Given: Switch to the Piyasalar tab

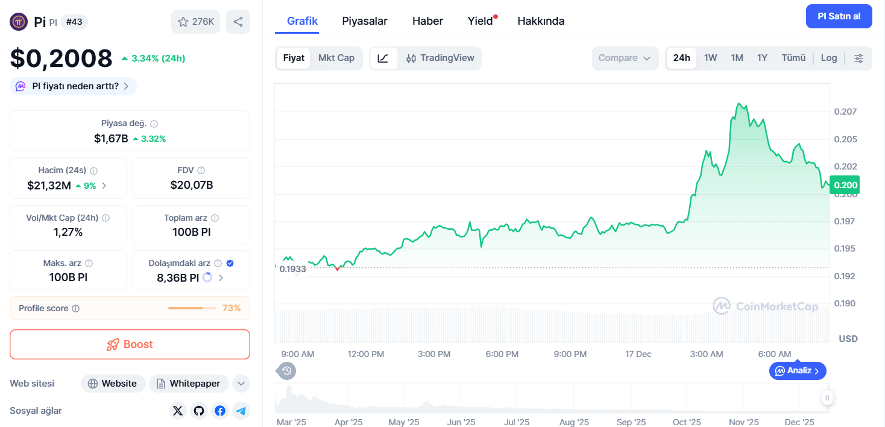Looking at the screenshot, I should point(365,21).
